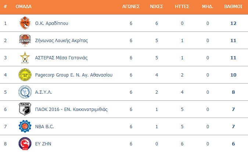
Task: Click the NBA B.C. gear logo
Action: point(25,126)
